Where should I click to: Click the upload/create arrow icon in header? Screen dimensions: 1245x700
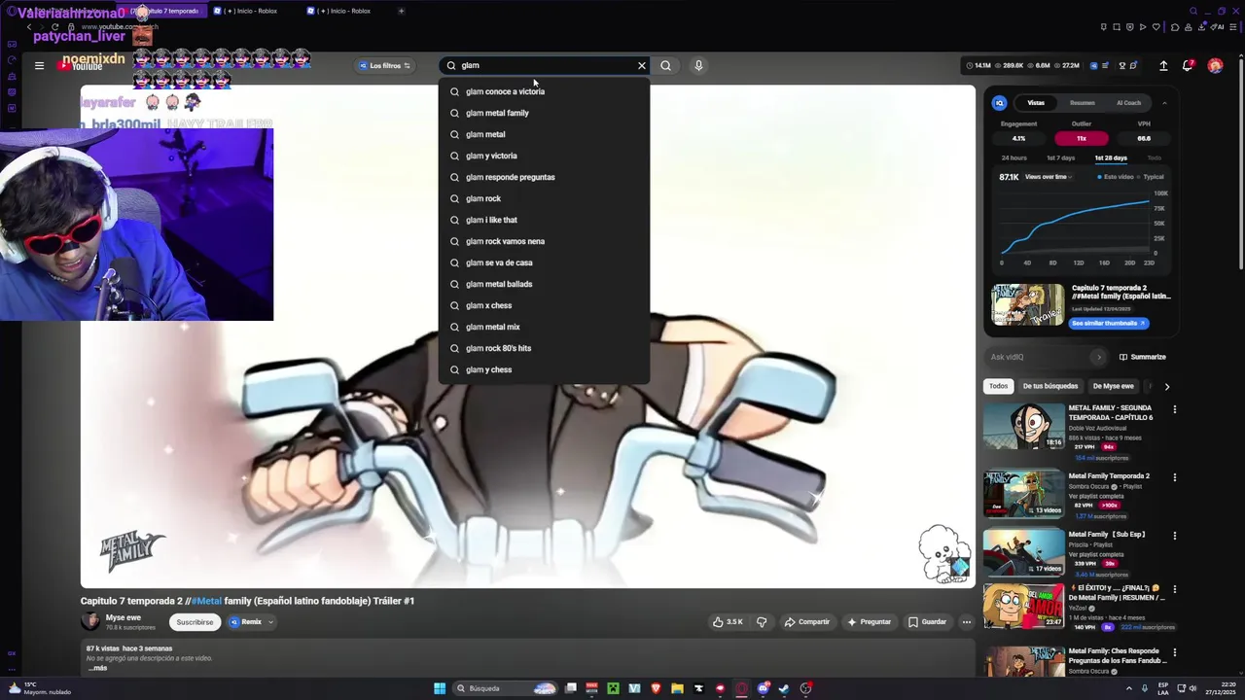(1163, 66)
